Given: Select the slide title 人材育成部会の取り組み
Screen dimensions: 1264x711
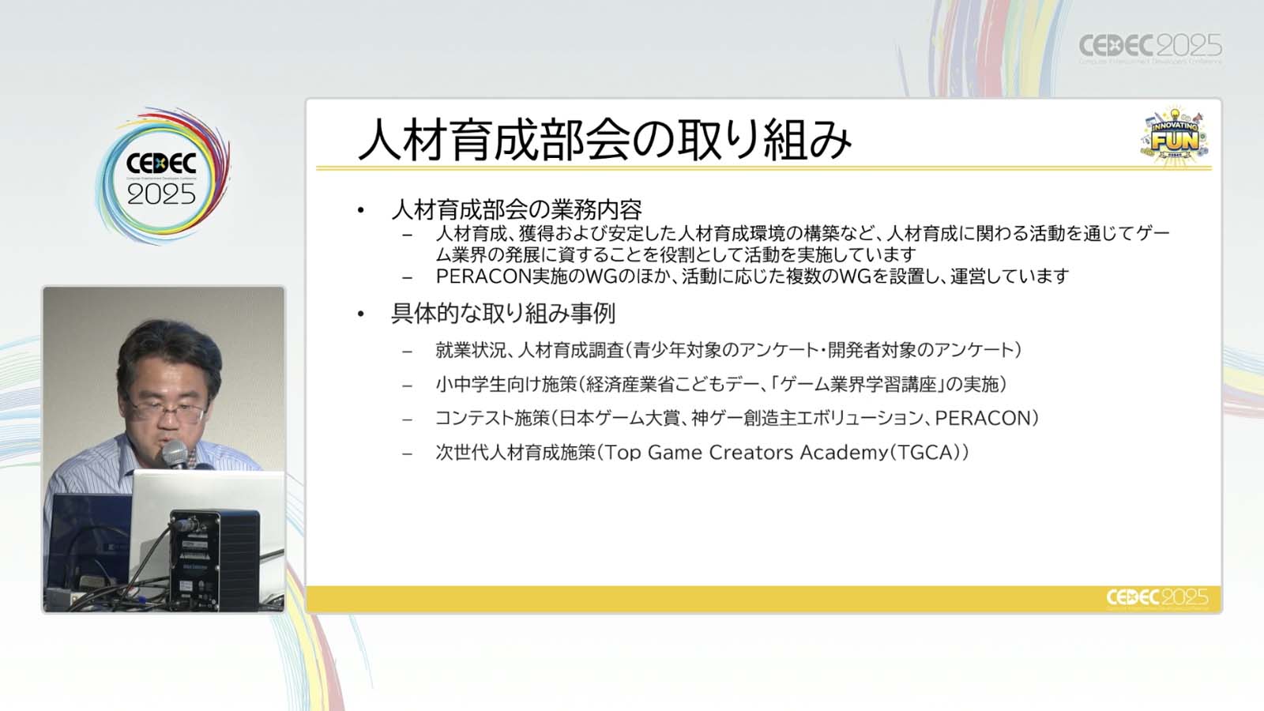Looking at the screenshot, I should [x=604, y=140].
